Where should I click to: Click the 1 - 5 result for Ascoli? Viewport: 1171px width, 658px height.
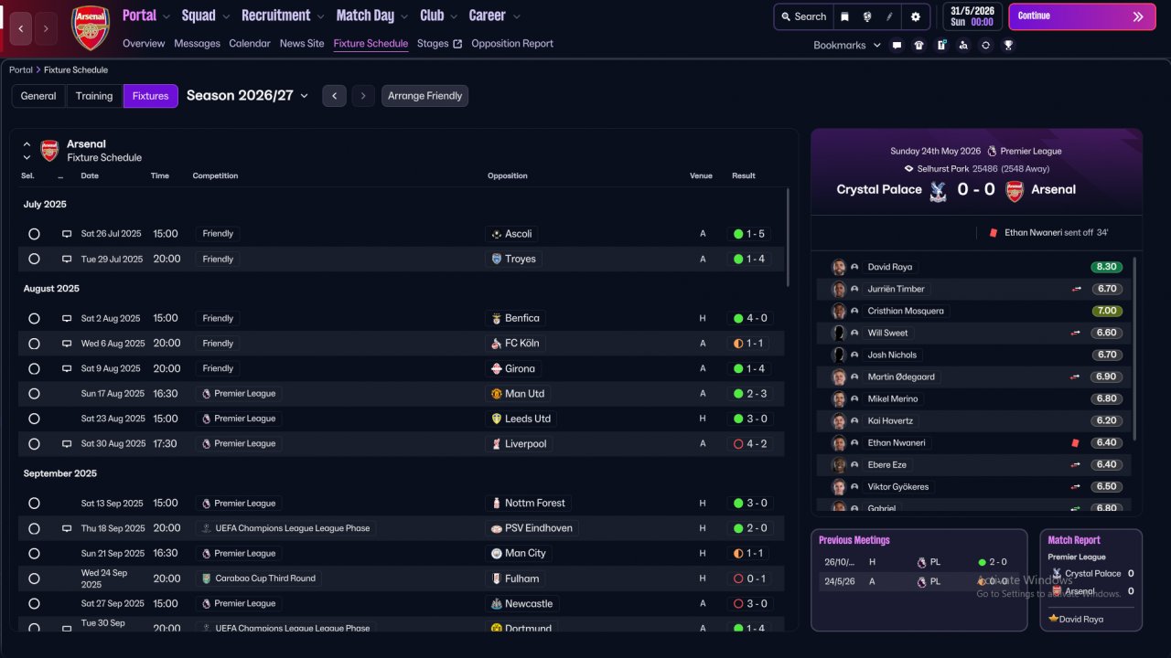pyautogui.click(x=749, y=234)
